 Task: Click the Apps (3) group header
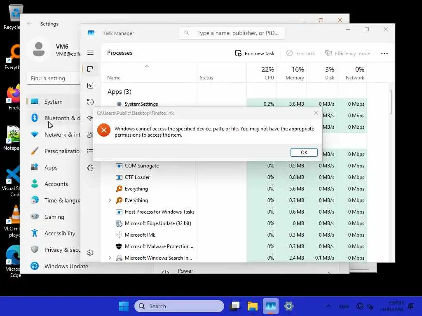(x=119, y=92)
